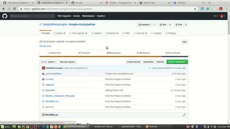Screen dimensions: 230x129
Task: Open the terminal launcher icon in taskbar
Action: coord(31,126)
